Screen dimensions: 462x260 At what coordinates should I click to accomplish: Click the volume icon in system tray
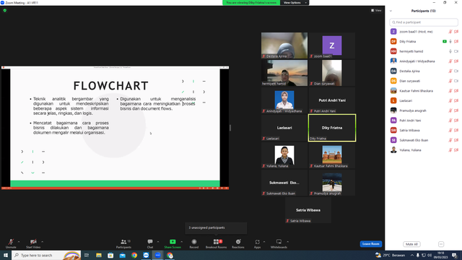[430, 255]
